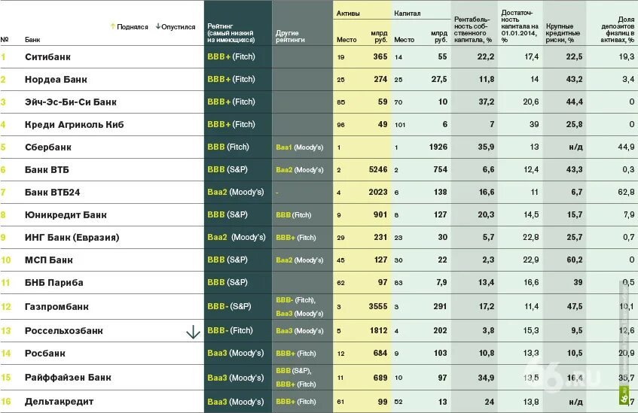Screen dimensions: 638x413
Task: Select the bank name Нордеа Банк
Action: coord(56,79)
